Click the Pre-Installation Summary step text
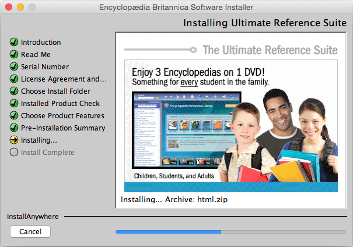Screen dimensions: 353x247 (63, 128)
